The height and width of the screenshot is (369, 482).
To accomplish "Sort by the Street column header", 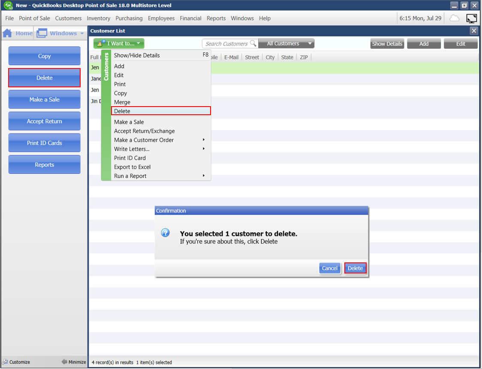I will [252, 57].
